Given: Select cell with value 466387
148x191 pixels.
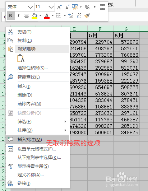Looking at the screenshot, I should (x=126, y=120).
